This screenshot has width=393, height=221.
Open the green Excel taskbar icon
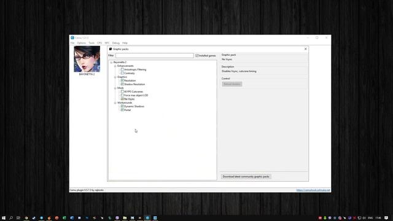(64, 218)
